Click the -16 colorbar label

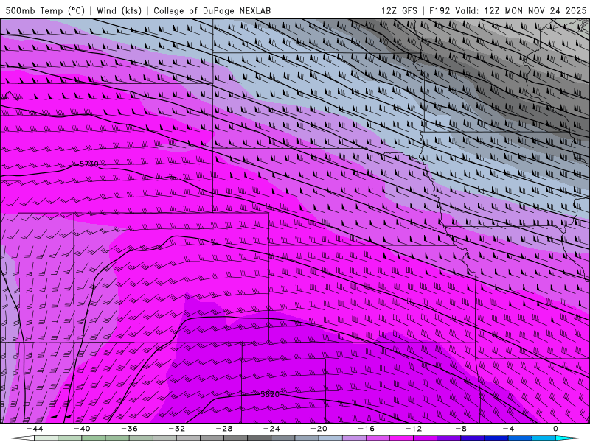click(367, 429)
